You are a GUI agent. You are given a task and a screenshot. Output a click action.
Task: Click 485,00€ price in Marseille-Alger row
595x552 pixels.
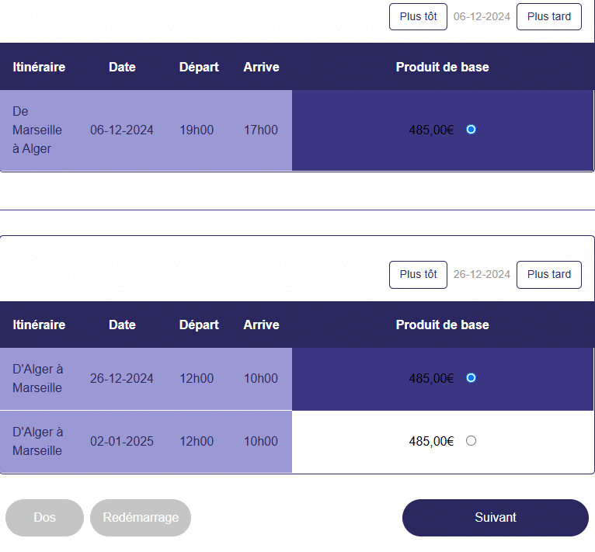pyautogui.click(x=431, y=130)
